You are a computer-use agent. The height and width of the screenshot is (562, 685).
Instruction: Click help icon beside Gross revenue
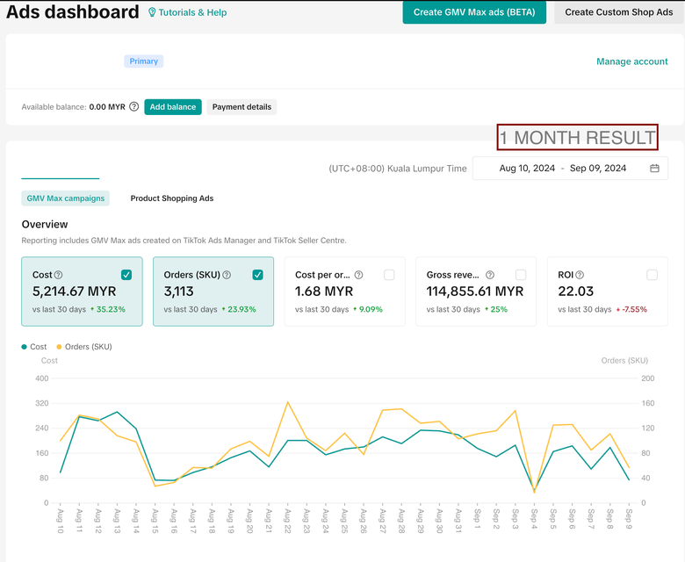(490, 275)
